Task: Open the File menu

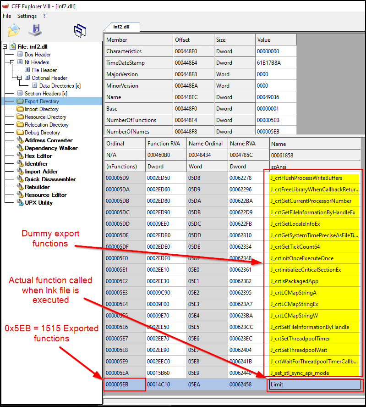Action: point(7,16)
